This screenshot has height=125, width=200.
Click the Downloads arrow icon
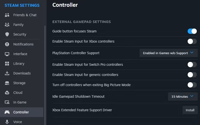click(x=7, y=73)
